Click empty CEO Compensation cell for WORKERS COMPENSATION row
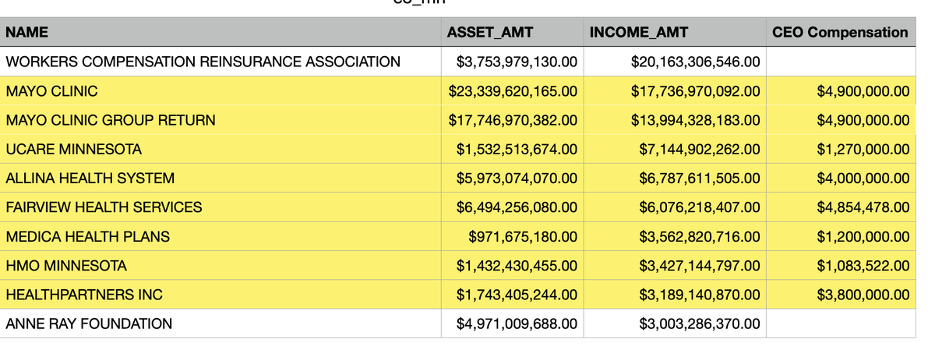This screenshot has width=935, height=350. coord(841,62)
